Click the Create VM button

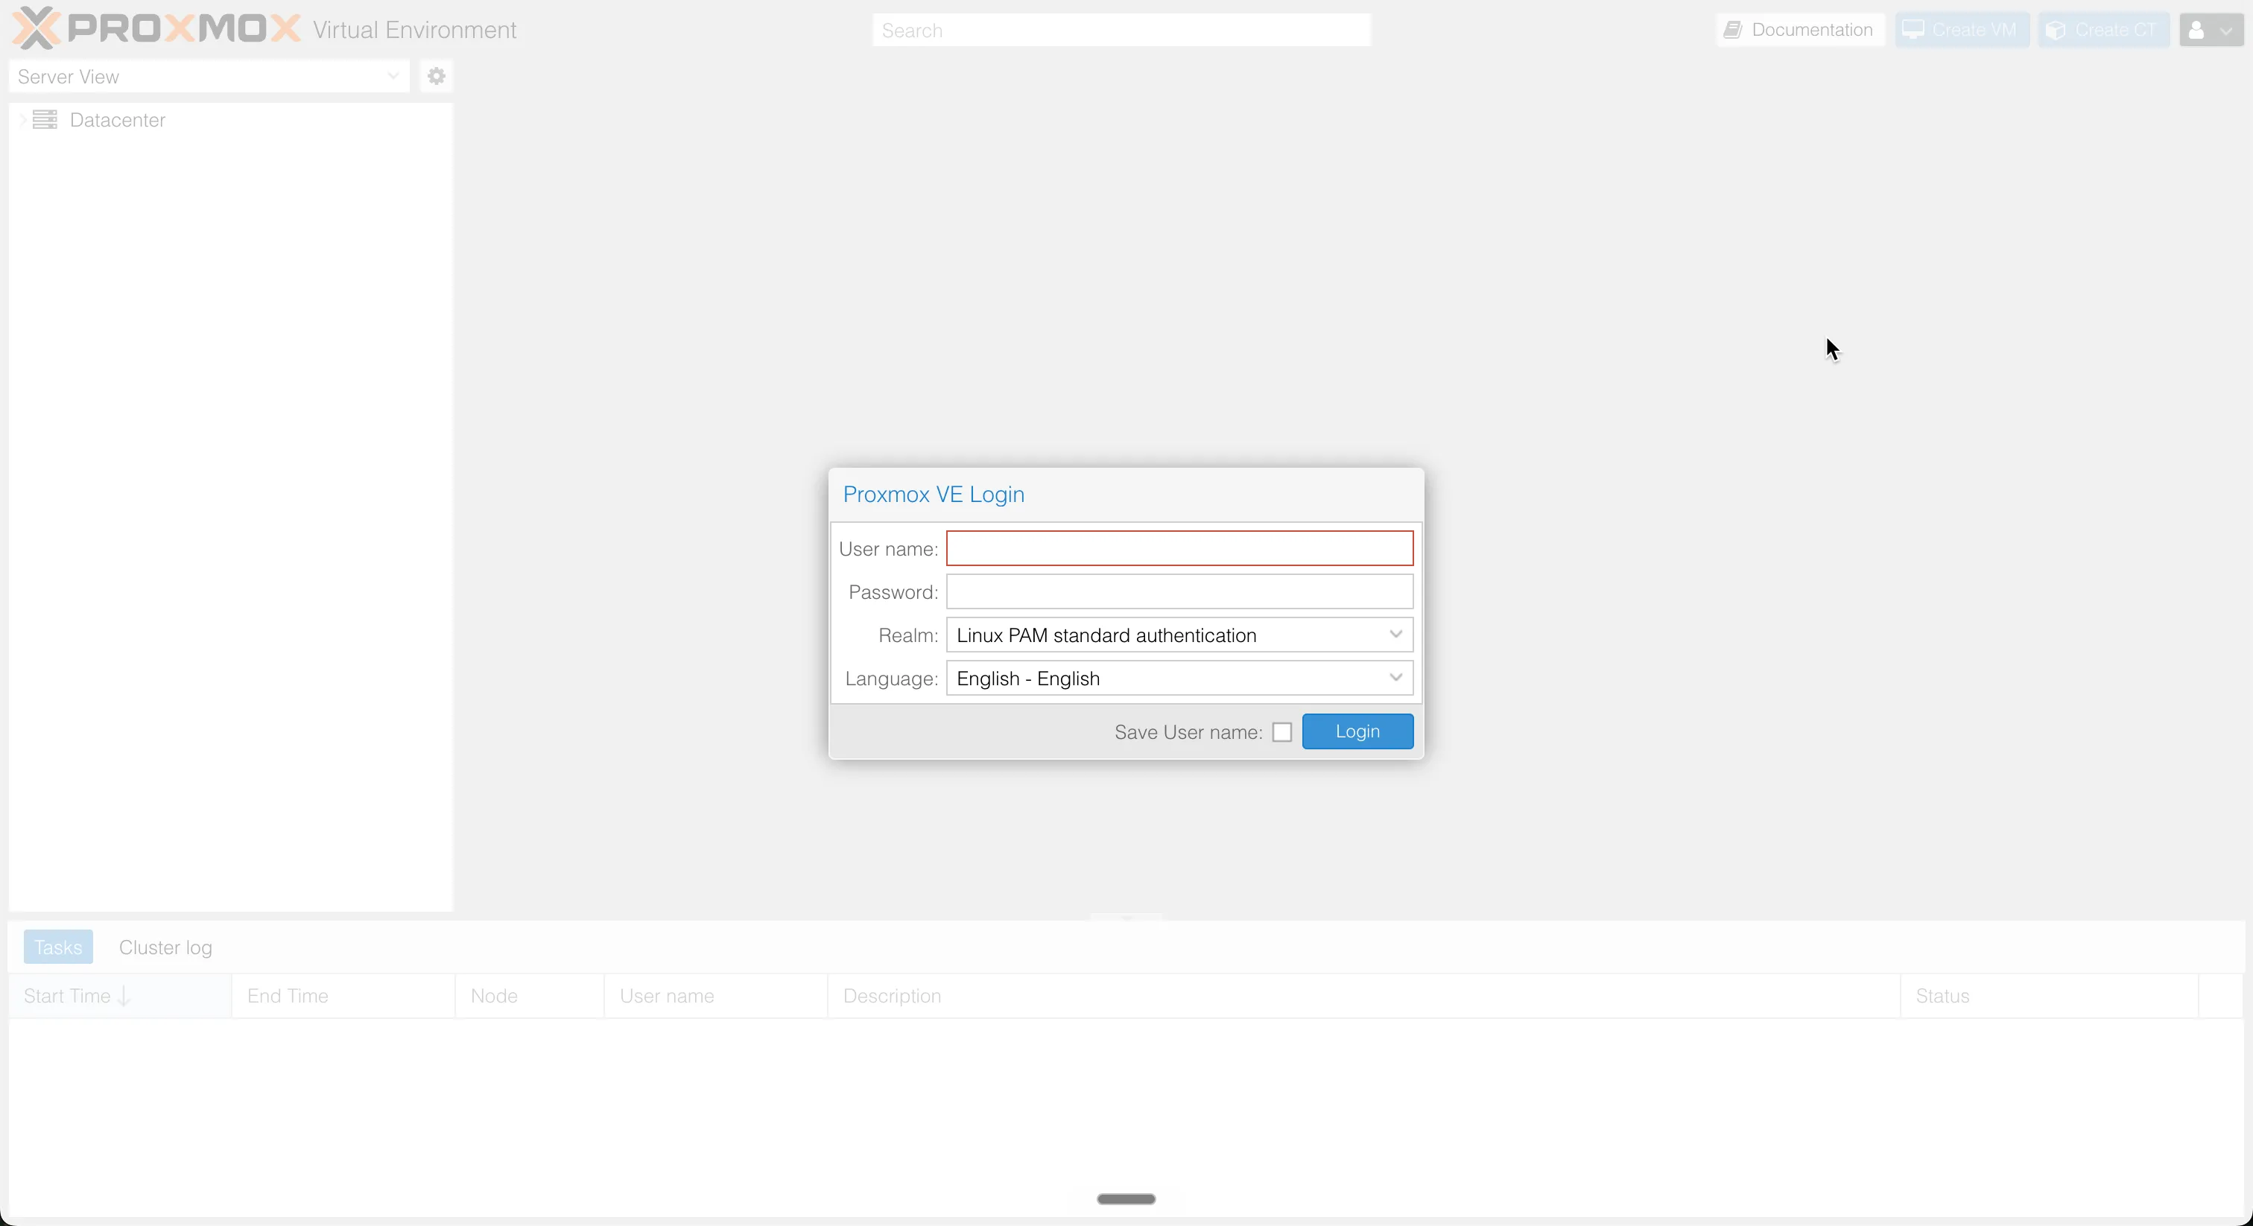coord(1962,30)
